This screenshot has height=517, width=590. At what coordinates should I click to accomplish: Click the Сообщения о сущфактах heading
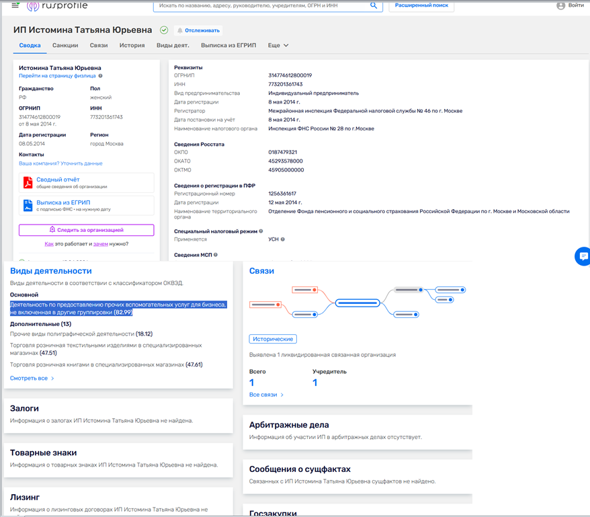pos(300,469)
